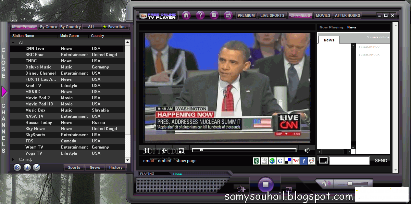Share via the green Newsvine icon
This screenshot has width=411, height=204.
(x=256, y=161)
